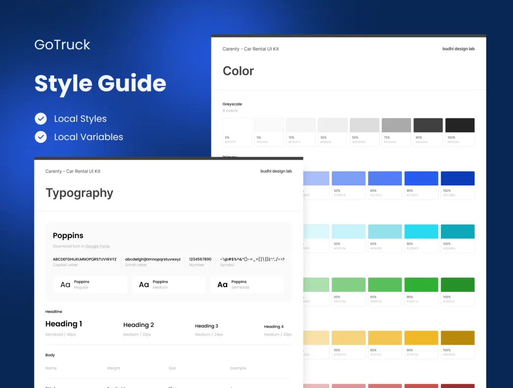Viewport: 513px width, 388px height.
Task: Click the checkmark icon beside Local Styles
Action: click(41, 119)
